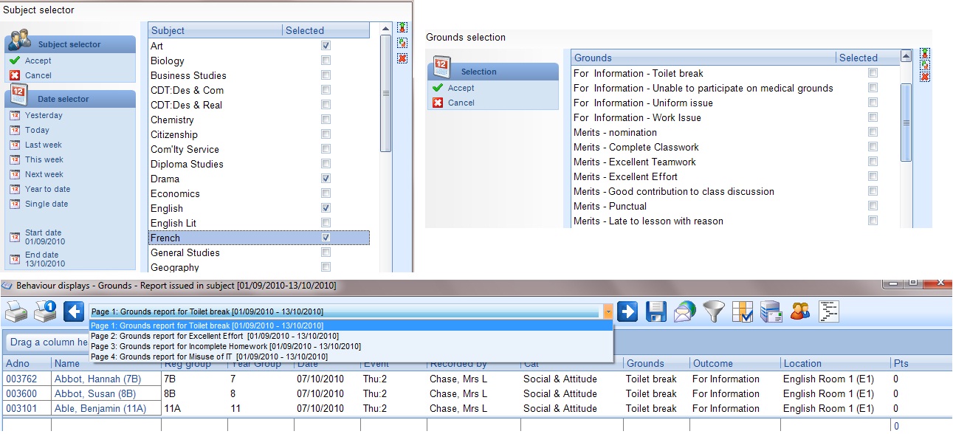The image size is (953, 434).
Task: Click the calendar icon next to Year to date
Action: 15,189
